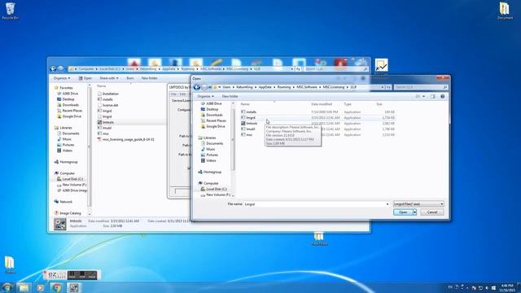The height and width of the screenshot is (293, 521).
Task: Click the LMTOOLS taskbar icon
Action: [x=74, y=287]
